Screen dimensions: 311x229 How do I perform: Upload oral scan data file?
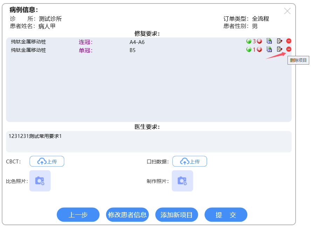tap(189, 161)
